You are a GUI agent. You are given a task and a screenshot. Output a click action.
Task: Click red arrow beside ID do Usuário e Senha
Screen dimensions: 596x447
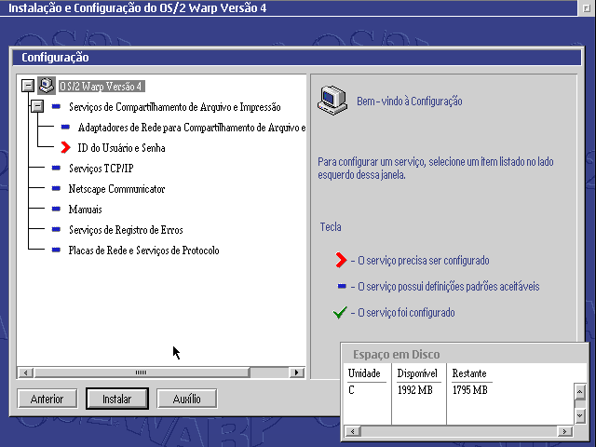click(65, 147)
